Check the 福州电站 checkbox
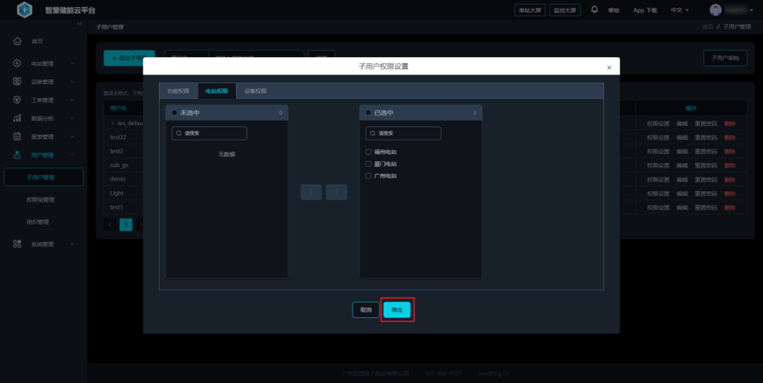763x383 pixels. [368, 152]
